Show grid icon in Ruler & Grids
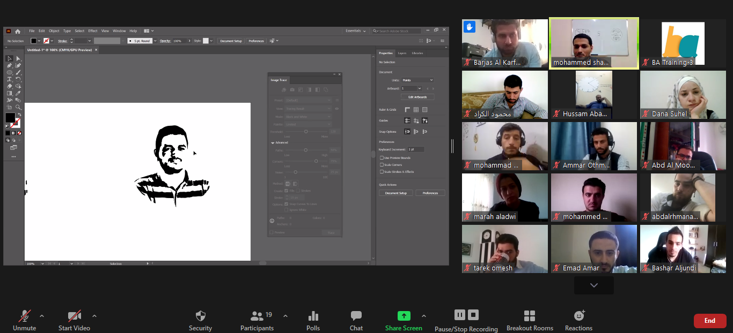This screenshot has height=333, width=733. pyautogui.click(x=416, y=110)
